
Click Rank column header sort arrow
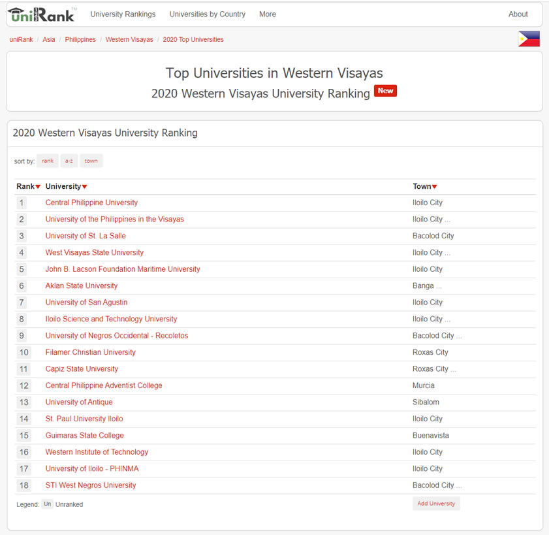pyautogui.click(x=38, y=187)
